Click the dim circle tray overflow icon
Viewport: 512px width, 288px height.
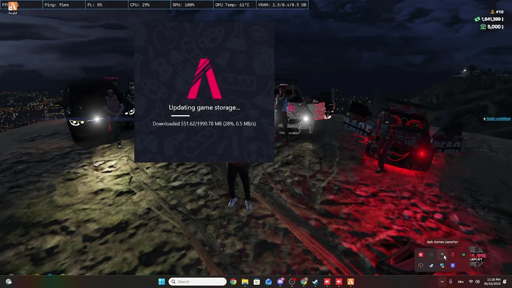coord(431,254)
